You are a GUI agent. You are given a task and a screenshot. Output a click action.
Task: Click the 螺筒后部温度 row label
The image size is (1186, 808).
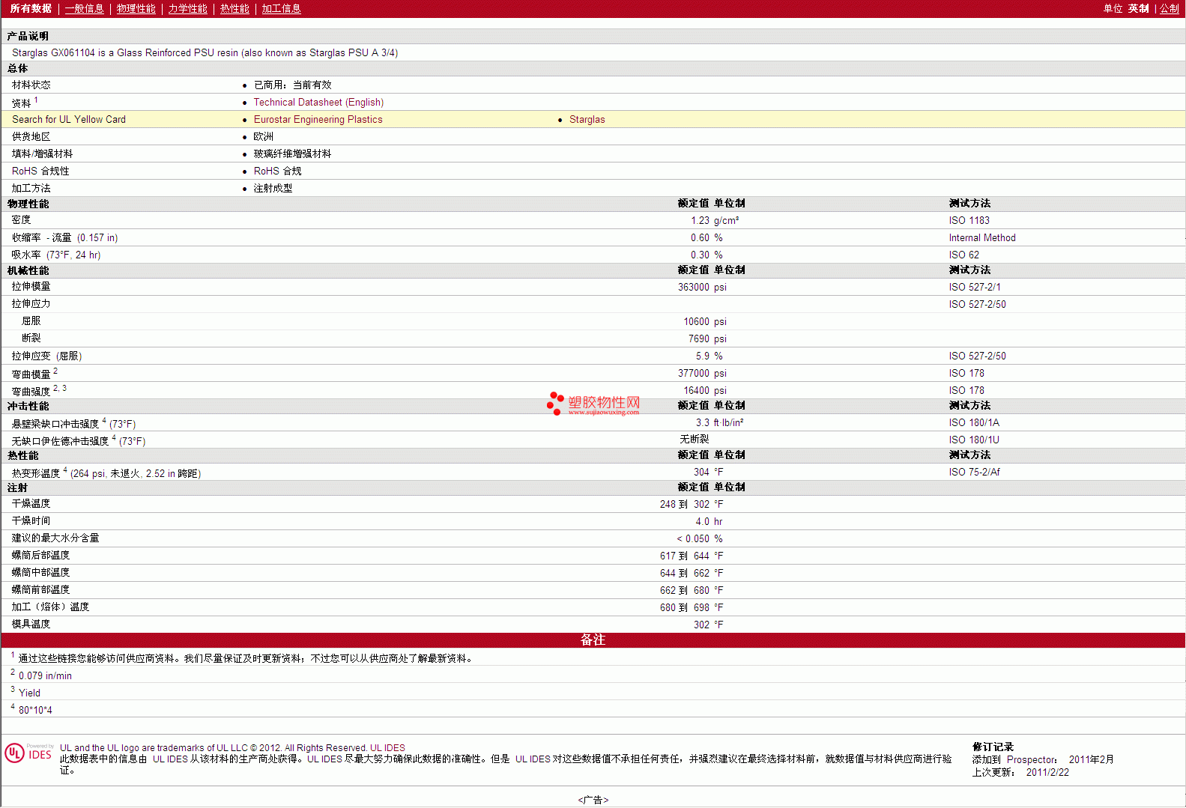(x=40, y=555)
